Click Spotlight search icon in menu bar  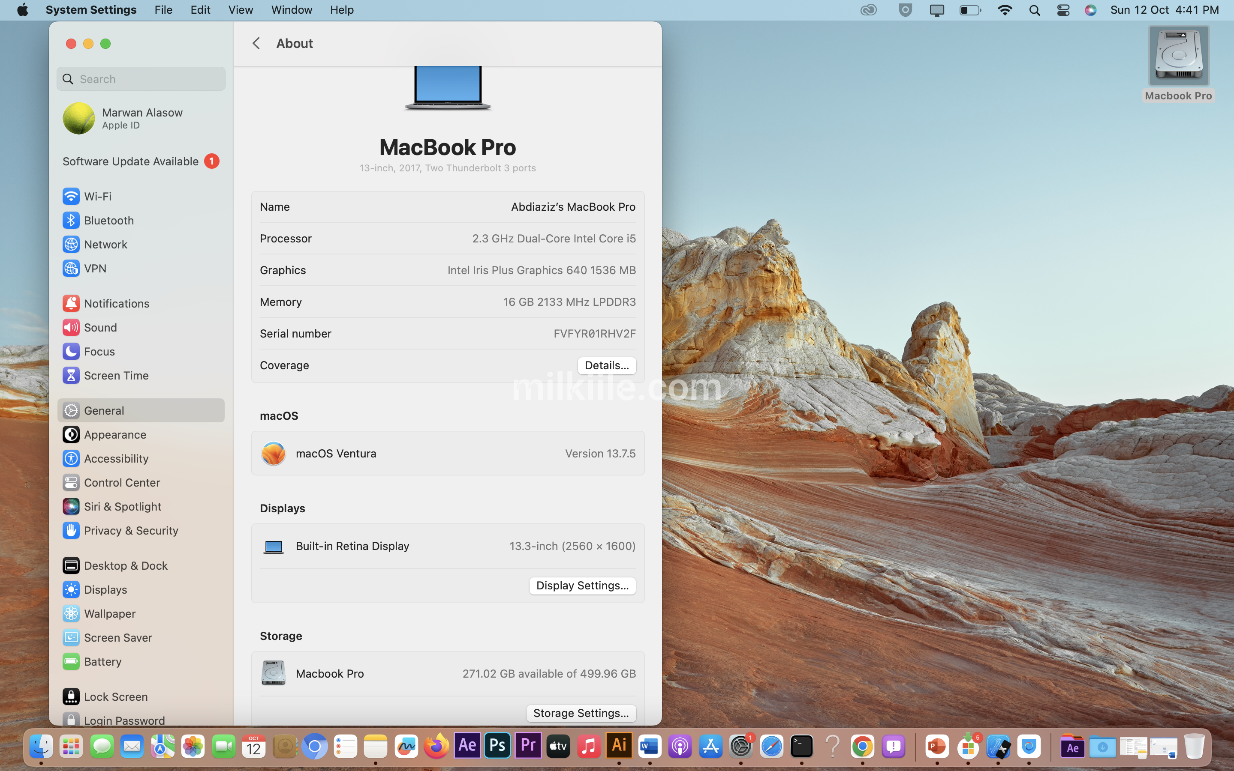(1035, 10)
